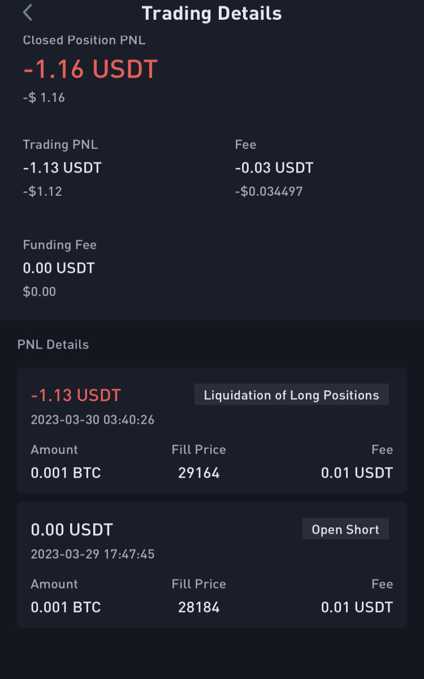
Task: Tap the fill price 29164
Action: click(x=199, y=473)
